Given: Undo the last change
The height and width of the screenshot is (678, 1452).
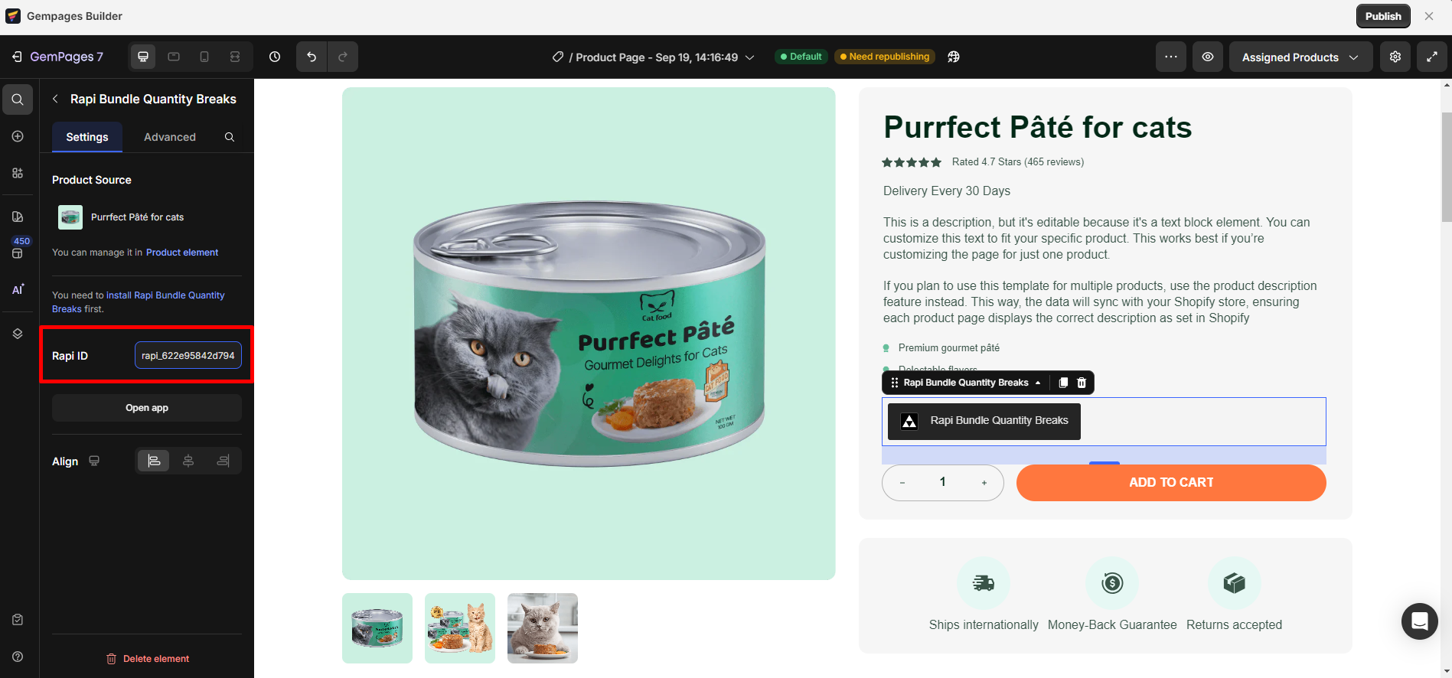Looking at the screenshot, I should click(x=312, y=57).
